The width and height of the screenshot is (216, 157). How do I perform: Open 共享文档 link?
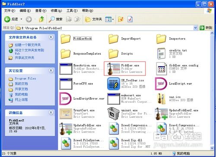pyautogui.click(x=21, y=89)
